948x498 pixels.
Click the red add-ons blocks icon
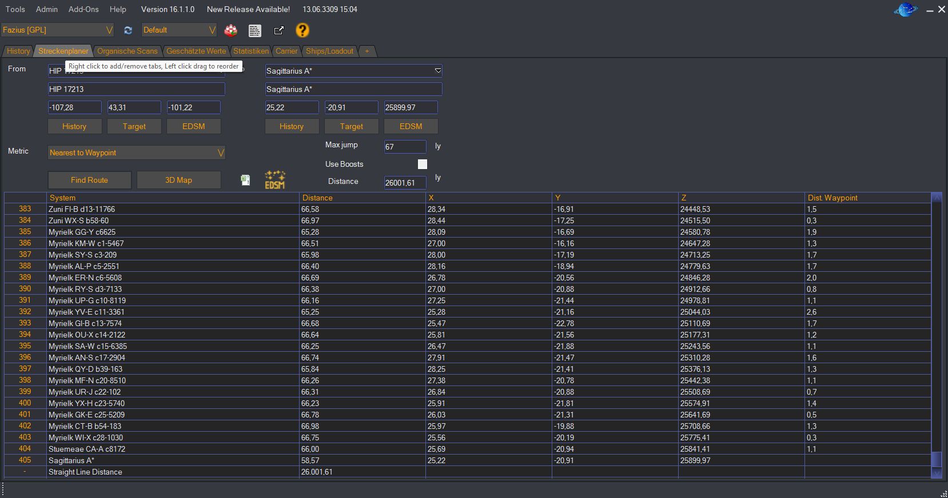click(230, 30)
